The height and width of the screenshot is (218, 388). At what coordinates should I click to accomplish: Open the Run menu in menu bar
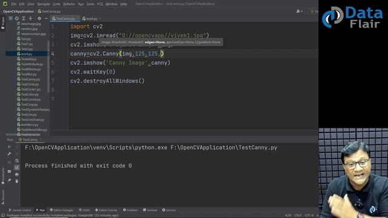coord(81,4)
